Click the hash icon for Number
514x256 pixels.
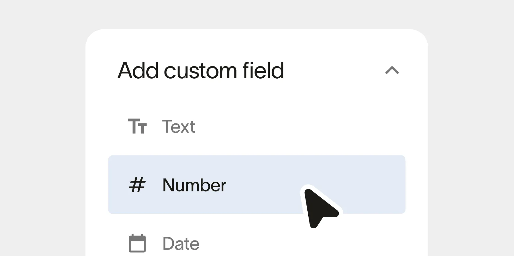(x=137, y=185)
